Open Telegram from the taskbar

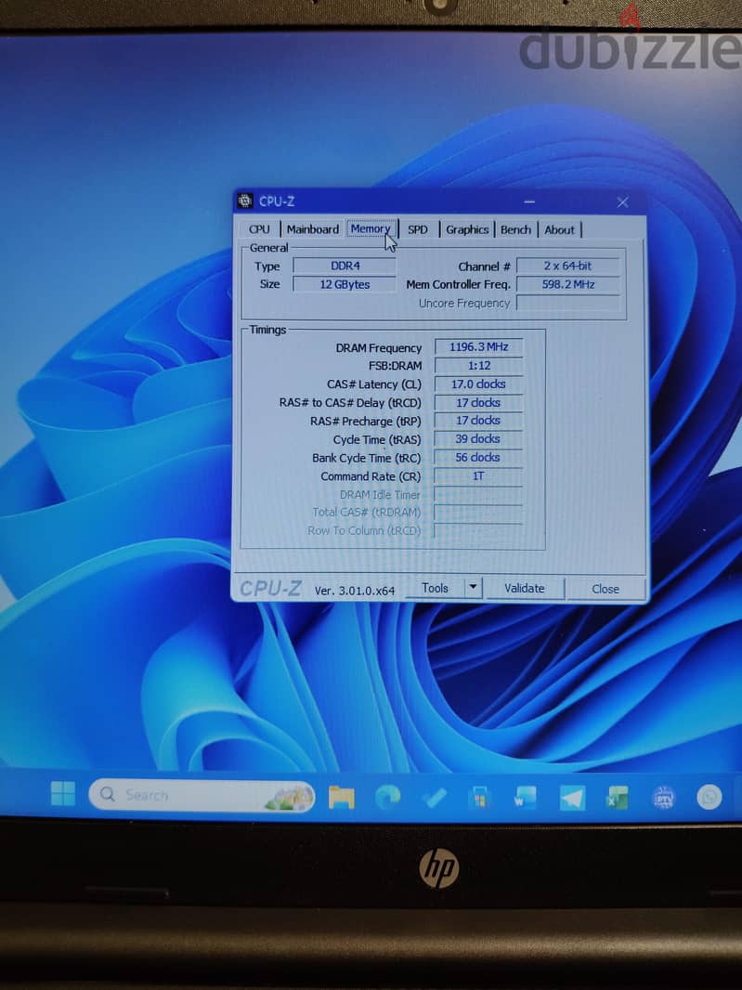point(572,798)
